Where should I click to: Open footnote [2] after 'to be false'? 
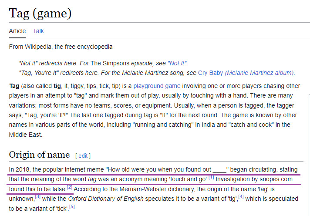coord(69,188)
